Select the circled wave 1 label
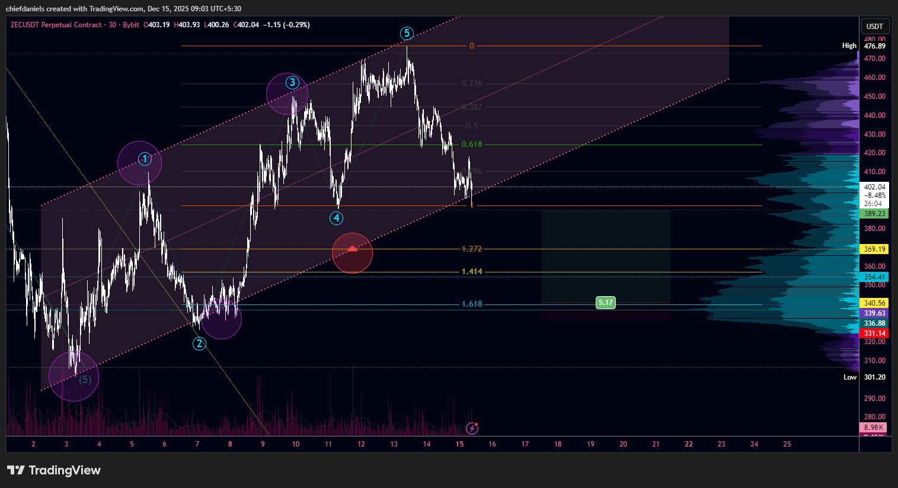The image size is (898, 488). point(145,159)
